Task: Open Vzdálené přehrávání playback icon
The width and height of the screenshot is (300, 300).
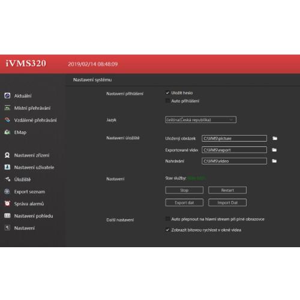Action: (7, 120)
